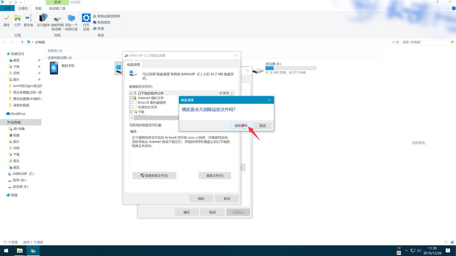Click 添加一个网络位置 add network location icon
This screenshot has width=456, height=256.
[71, 22]
